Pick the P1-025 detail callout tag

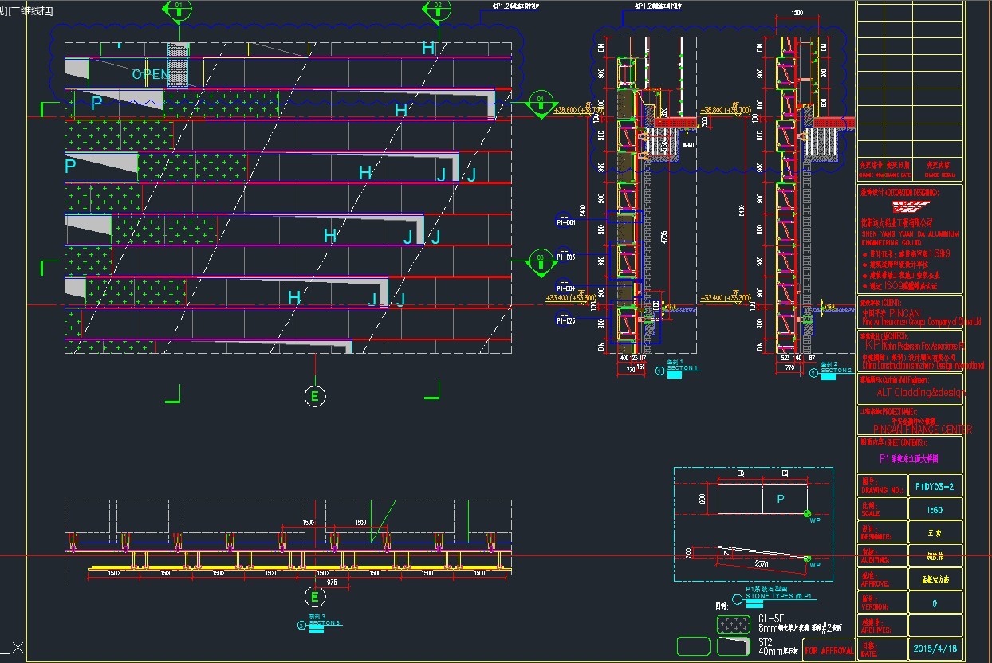(x=566, y=320)
